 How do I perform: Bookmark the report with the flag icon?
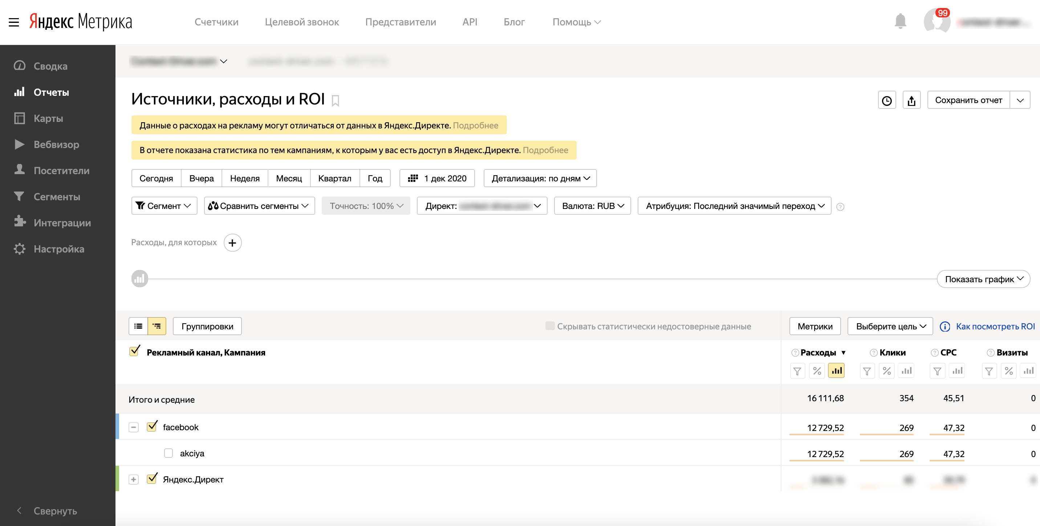pyautogui.click(x=335, y=100)
